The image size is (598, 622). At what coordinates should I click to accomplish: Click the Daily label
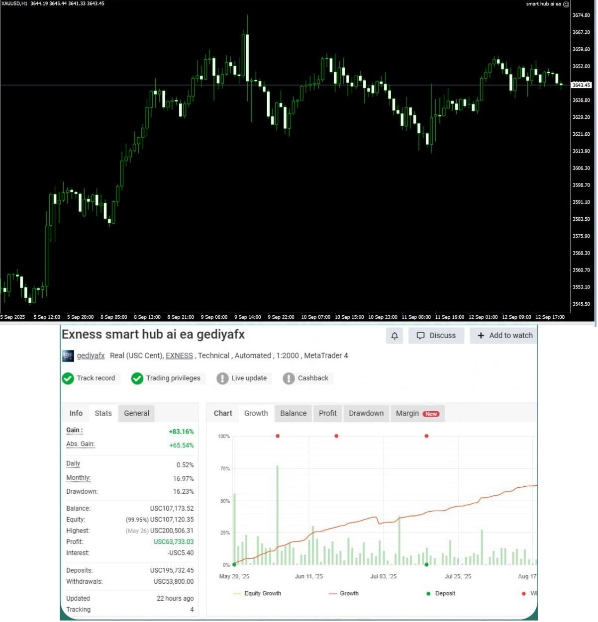click(x=73, y=464)
